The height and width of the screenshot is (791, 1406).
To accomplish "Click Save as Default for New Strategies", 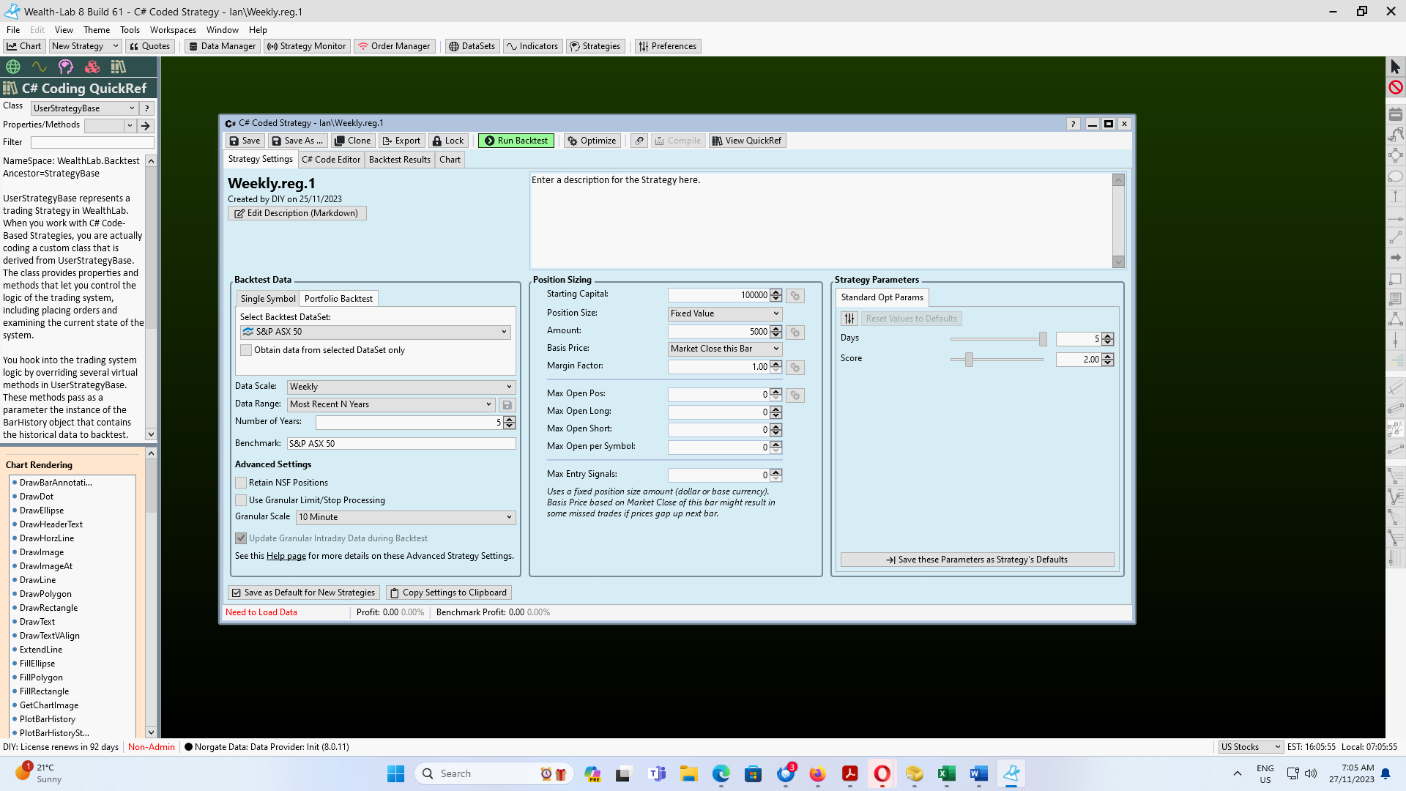I will [302, 593].
